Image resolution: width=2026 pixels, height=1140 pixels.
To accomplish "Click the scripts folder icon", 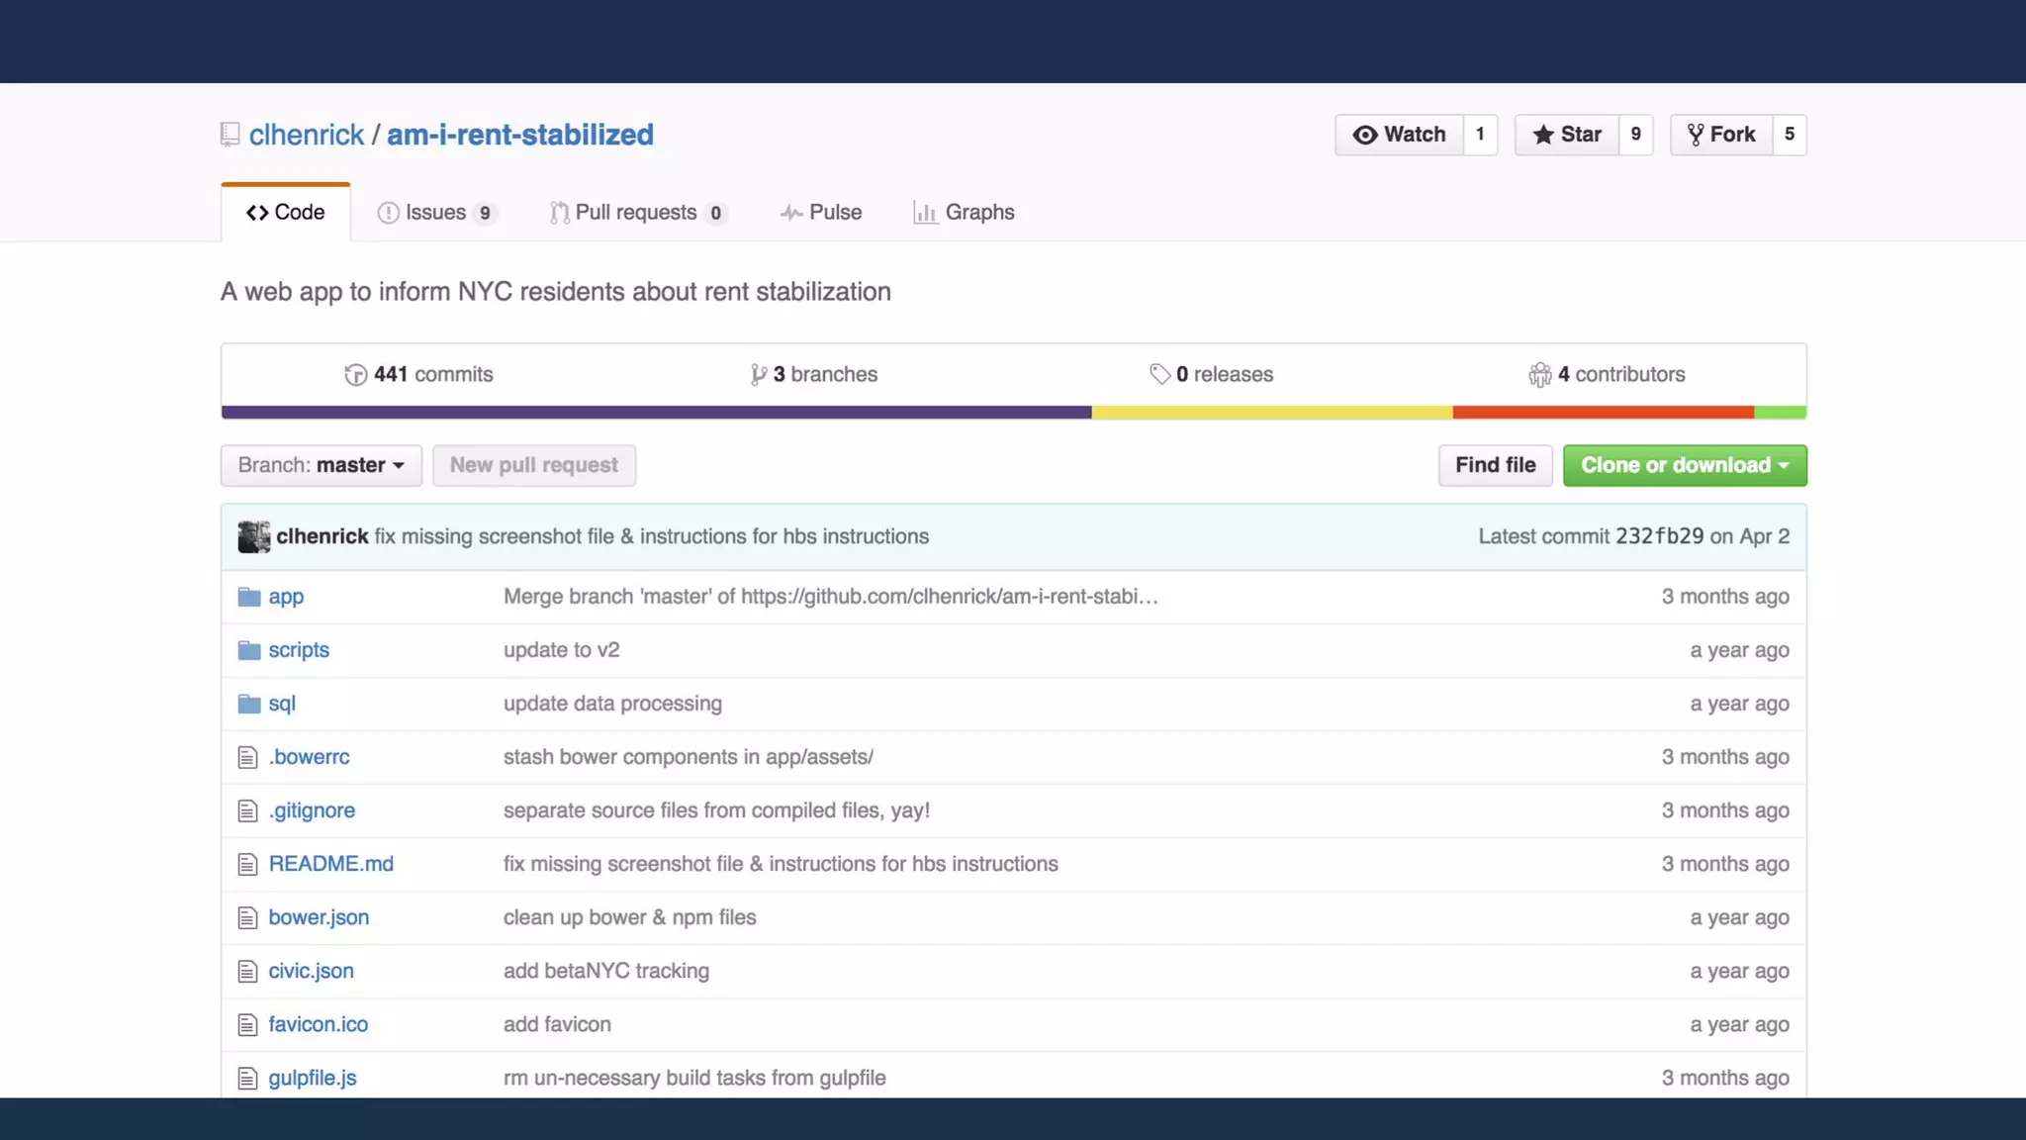I will (248, 650).
